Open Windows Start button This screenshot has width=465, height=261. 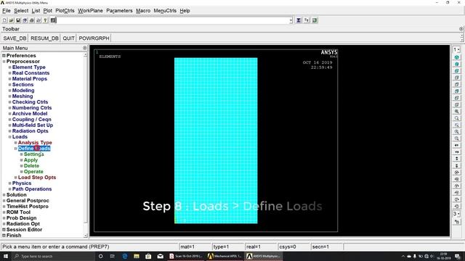6,256
